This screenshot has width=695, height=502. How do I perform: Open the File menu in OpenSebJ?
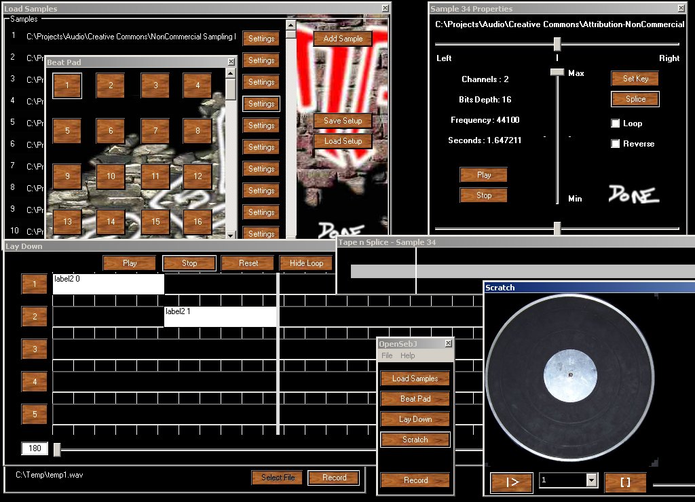click(x=387, y=355)
